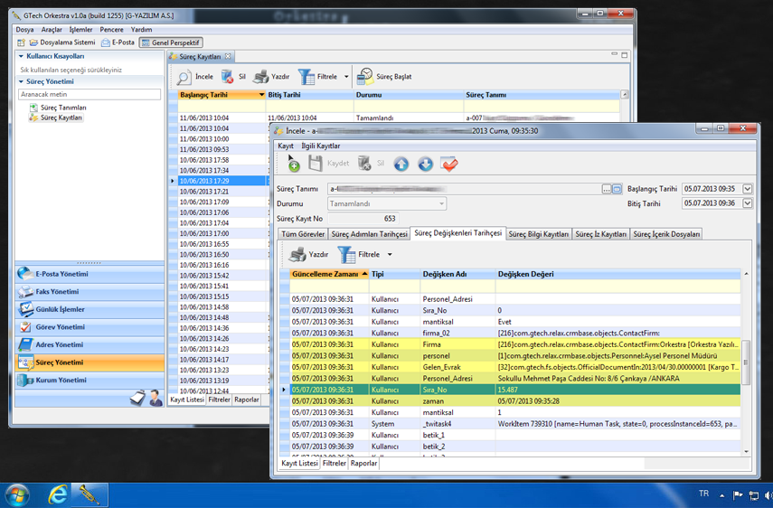Click the İncele magnifier icon in main toolbar
773x508 pixels.
pyautogui.click(x=184, y=77)
